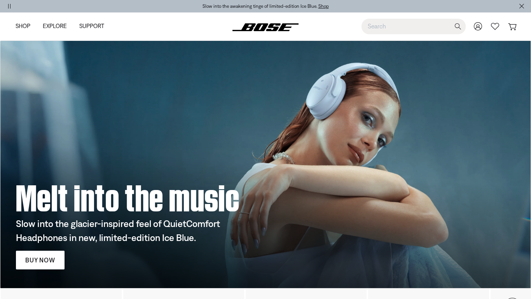Click the QuietComfort Headphones description text
The height and width of the screenshot is (299, 531).
(x=118, y=231)
